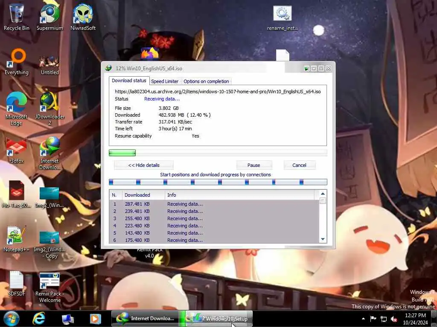This screenshot has height=327, width=437.
Task: Select connection row 3 with 255.480 KB
Action: click(214, 218)
